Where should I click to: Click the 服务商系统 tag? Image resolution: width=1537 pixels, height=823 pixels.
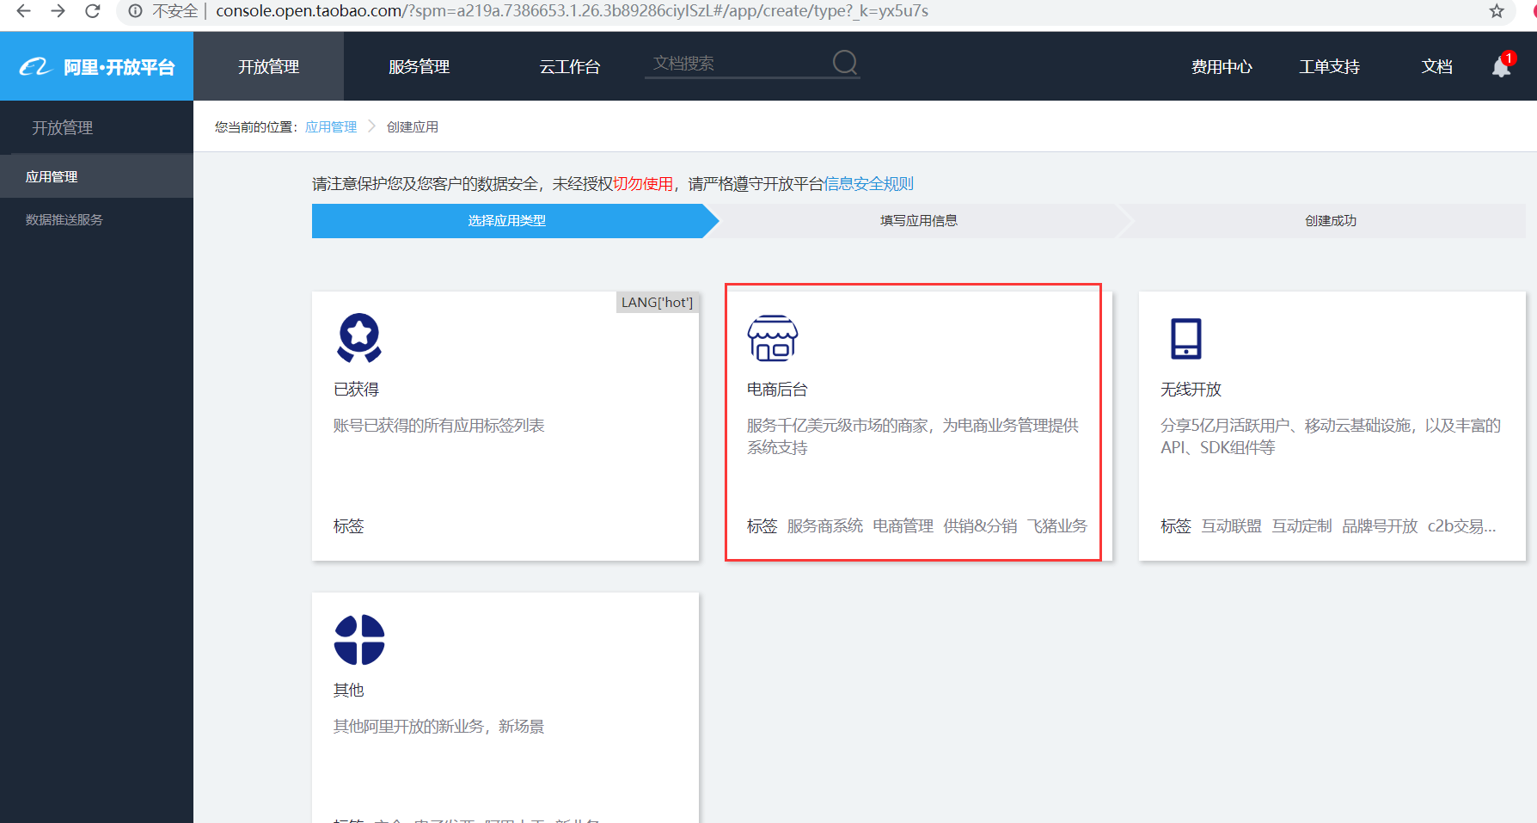824,525
